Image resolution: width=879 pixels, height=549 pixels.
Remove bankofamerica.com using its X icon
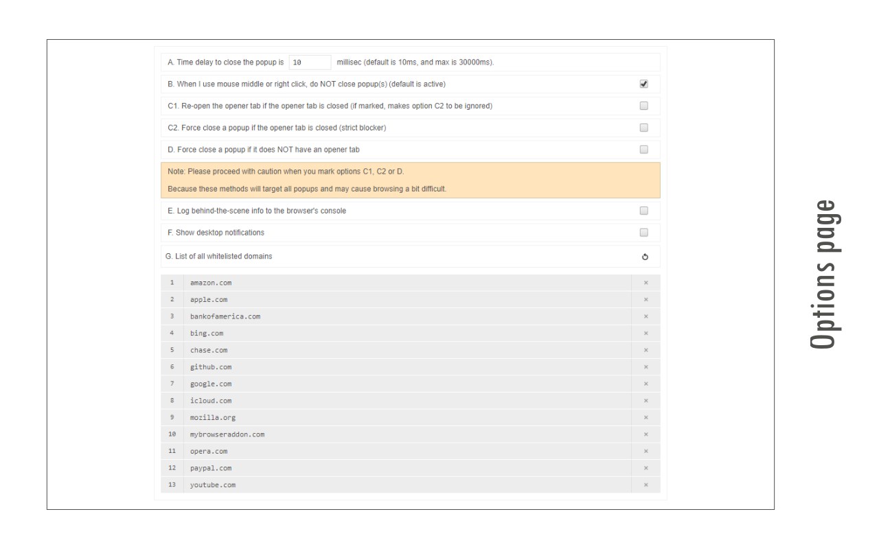click(x=646, y=316)
